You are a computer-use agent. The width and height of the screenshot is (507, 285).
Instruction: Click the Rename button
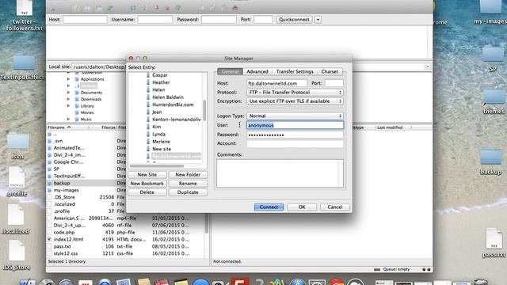188,183
